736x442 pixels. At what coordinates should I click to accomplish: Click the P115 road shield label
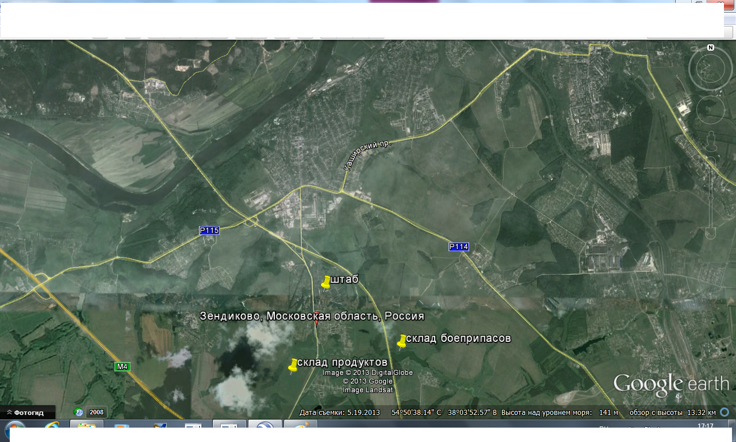tap(209, 230)
